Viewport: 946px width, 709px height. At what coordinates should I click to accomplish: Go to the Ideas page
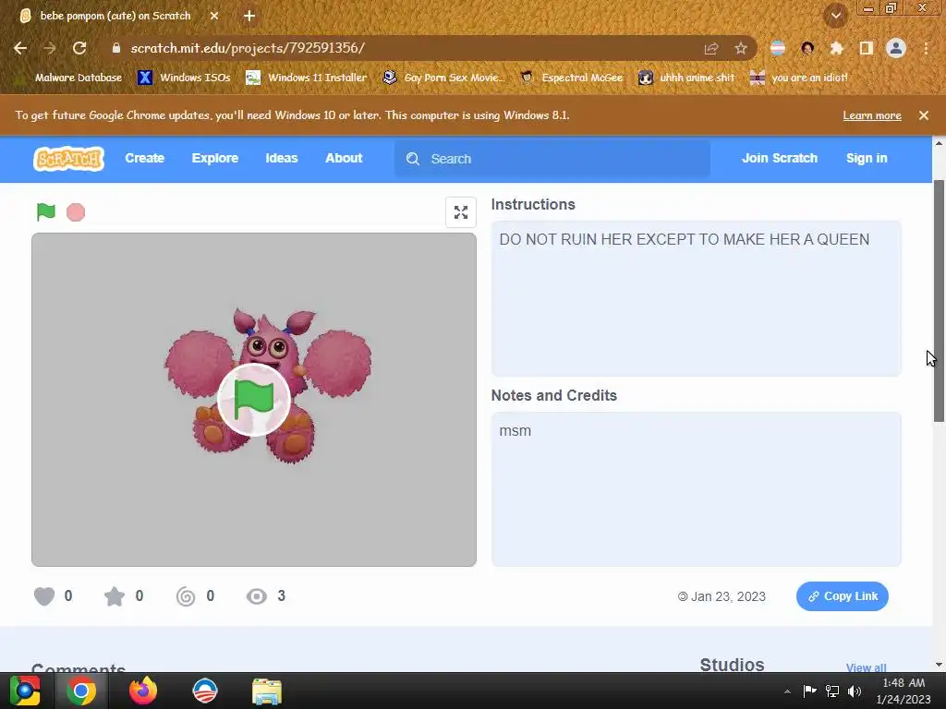282,158
